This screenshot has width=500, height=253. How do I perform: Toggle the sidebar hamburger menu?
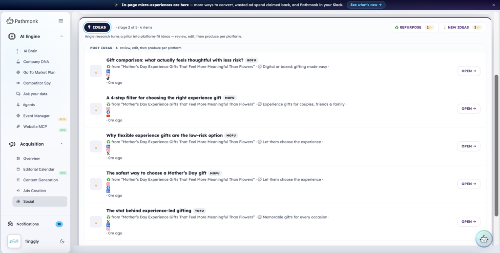click(61, 21)
